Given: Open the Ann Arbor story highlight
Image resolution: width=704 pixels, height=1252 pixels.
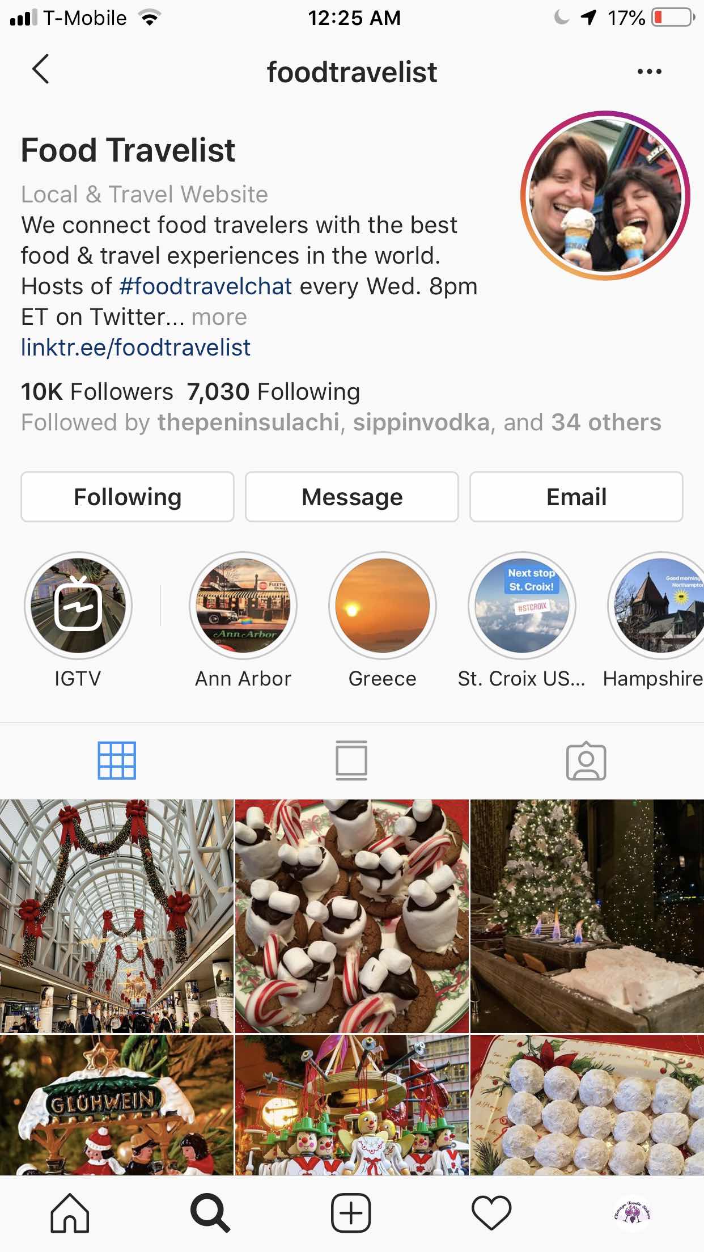Looking at the screenshot, I should [243, 605].
